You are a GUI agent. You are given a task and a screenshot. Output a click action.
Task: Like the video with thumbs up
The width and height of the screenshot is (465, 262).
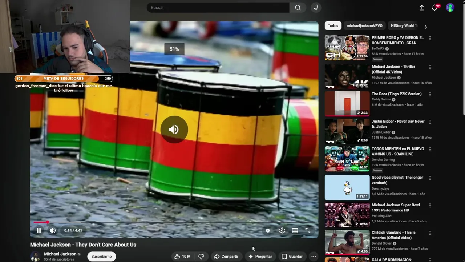182,257
